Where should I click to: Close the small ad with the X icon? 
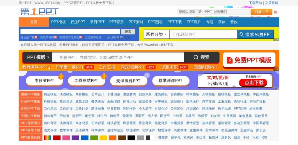[127, 37]
